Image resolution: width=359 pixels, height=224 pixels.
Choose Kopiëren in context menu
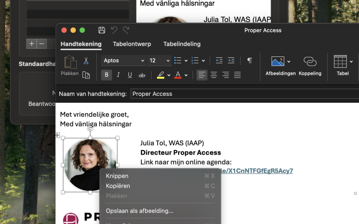[160, 186]
